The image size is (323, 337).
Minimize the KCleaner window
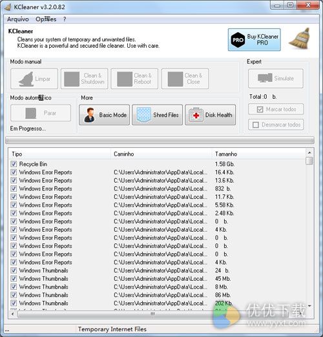pos(277,5)
